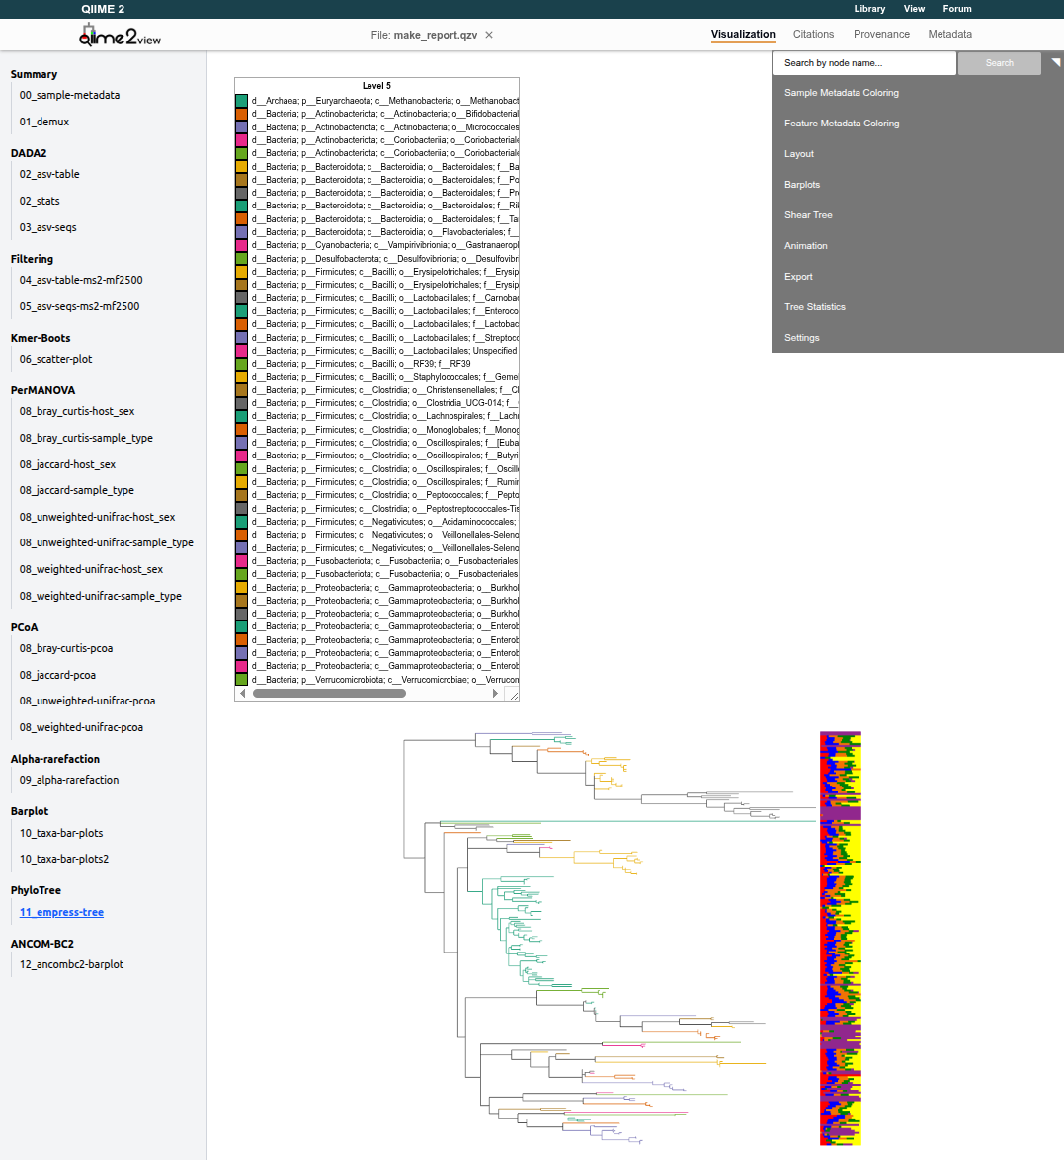Open 08_jaccard-host_sex report

67,465
